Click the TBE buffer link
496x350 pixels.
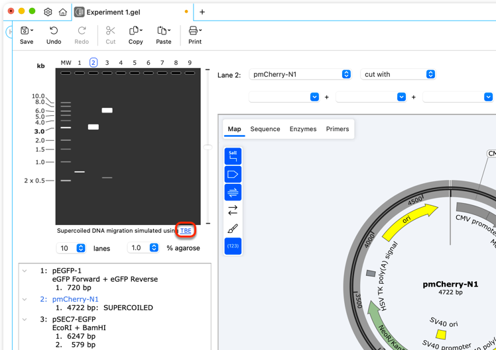tap(186, 231)
